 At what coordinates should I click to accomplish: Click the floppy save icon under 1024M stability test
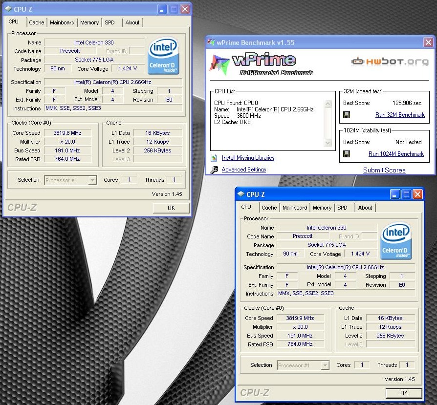[347, 154]
